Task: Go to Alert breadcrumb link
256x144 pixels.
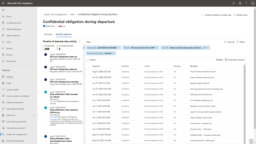Action: click(x=73, y=15)
